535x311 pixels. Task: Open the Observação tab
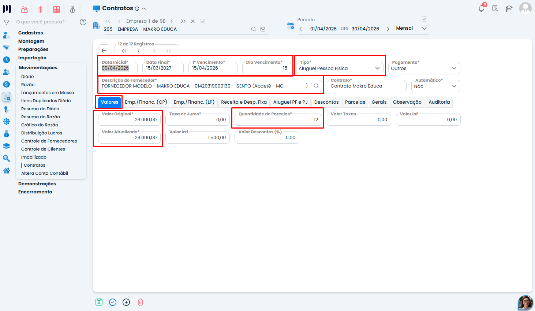[x=407, y=102]
